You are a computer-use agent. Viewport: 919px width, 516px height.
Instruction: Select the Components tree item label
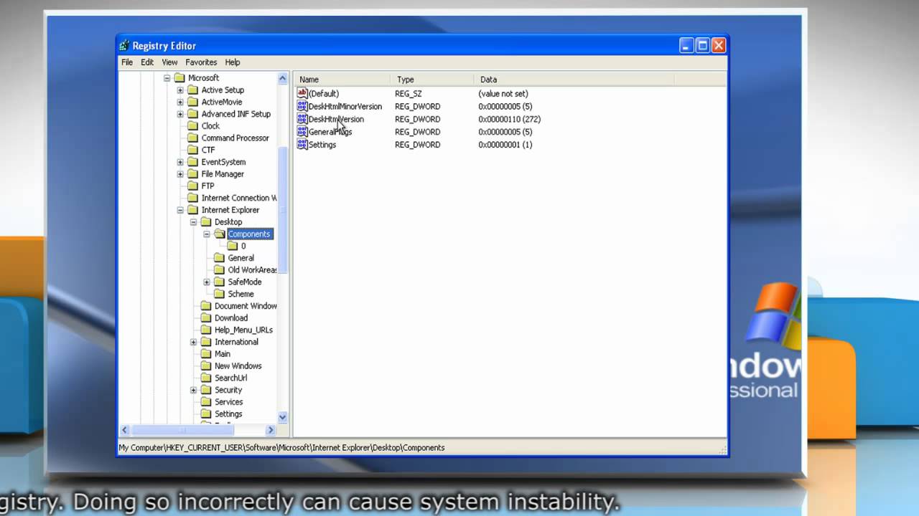(x=249, y=234)
